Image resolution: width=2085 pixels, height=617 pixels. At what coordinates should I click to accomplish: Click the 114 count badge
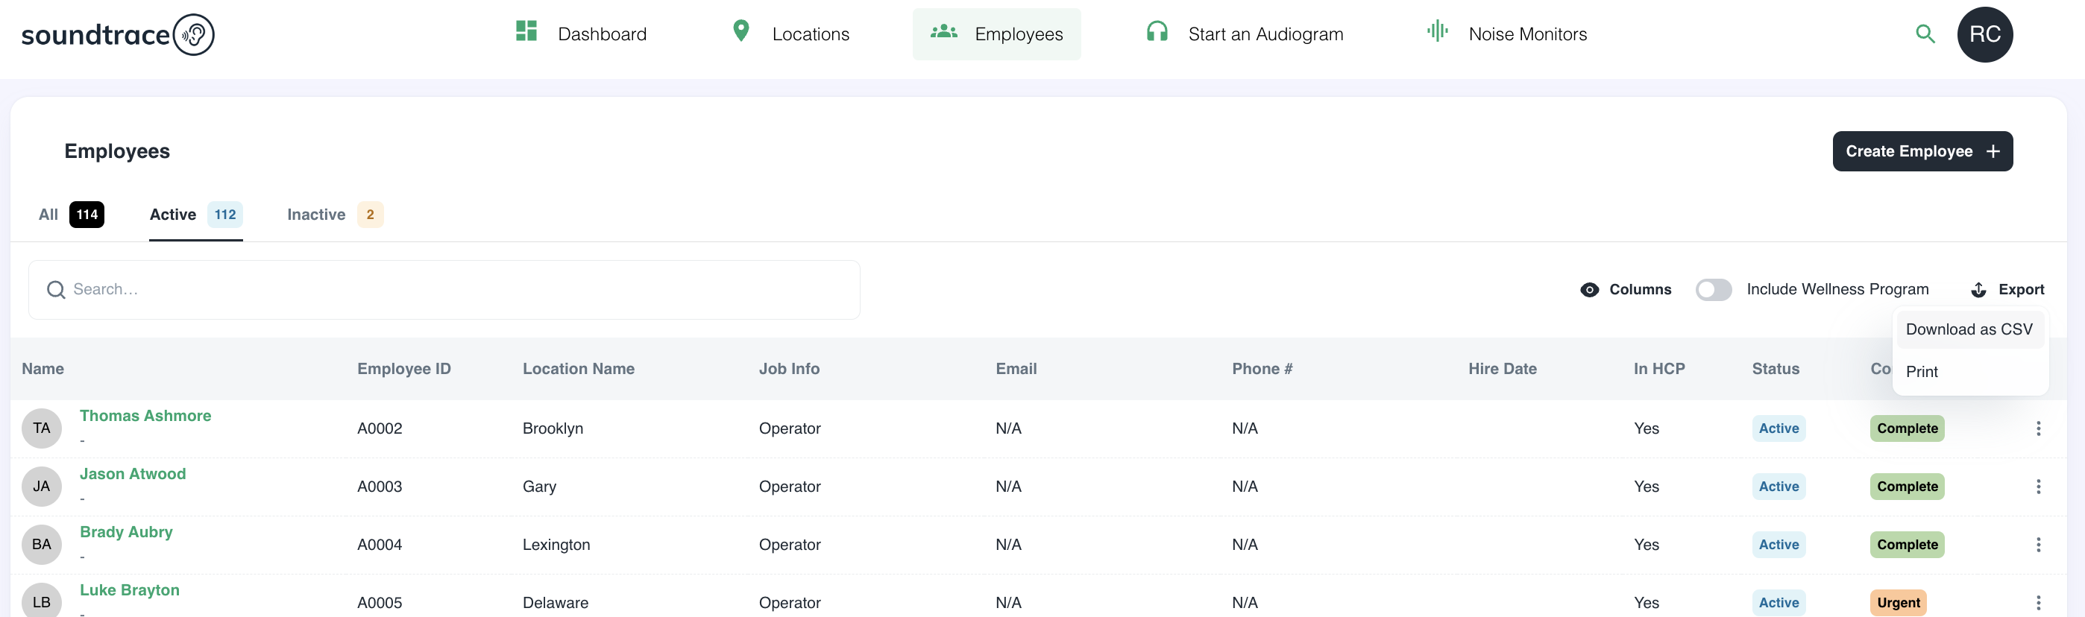tap(87, 215)
